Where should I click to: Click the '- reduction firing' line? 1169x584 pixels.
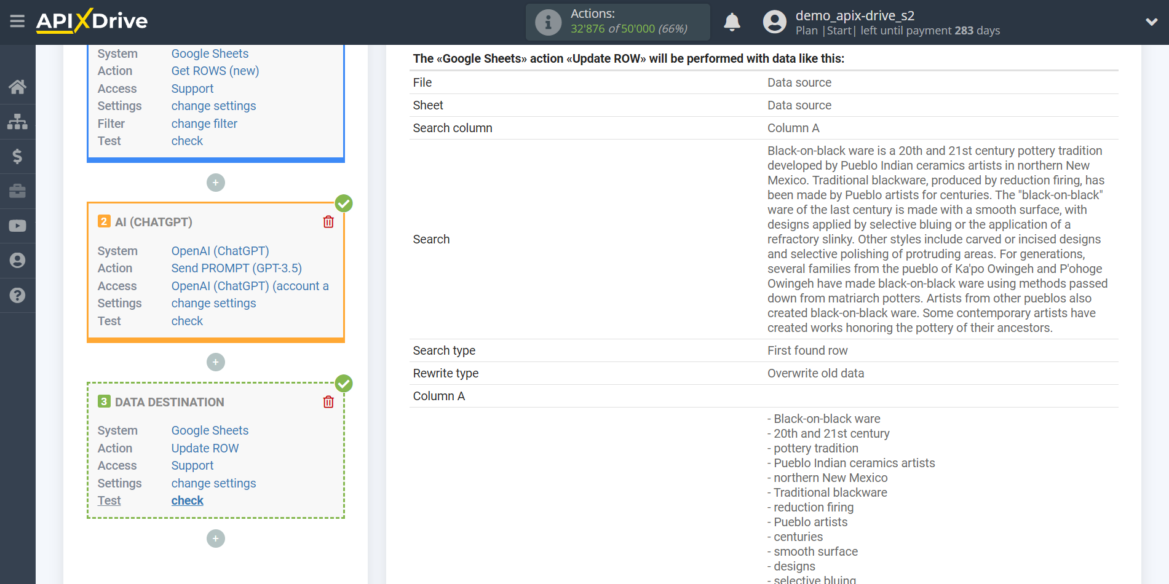coord(810,507)
